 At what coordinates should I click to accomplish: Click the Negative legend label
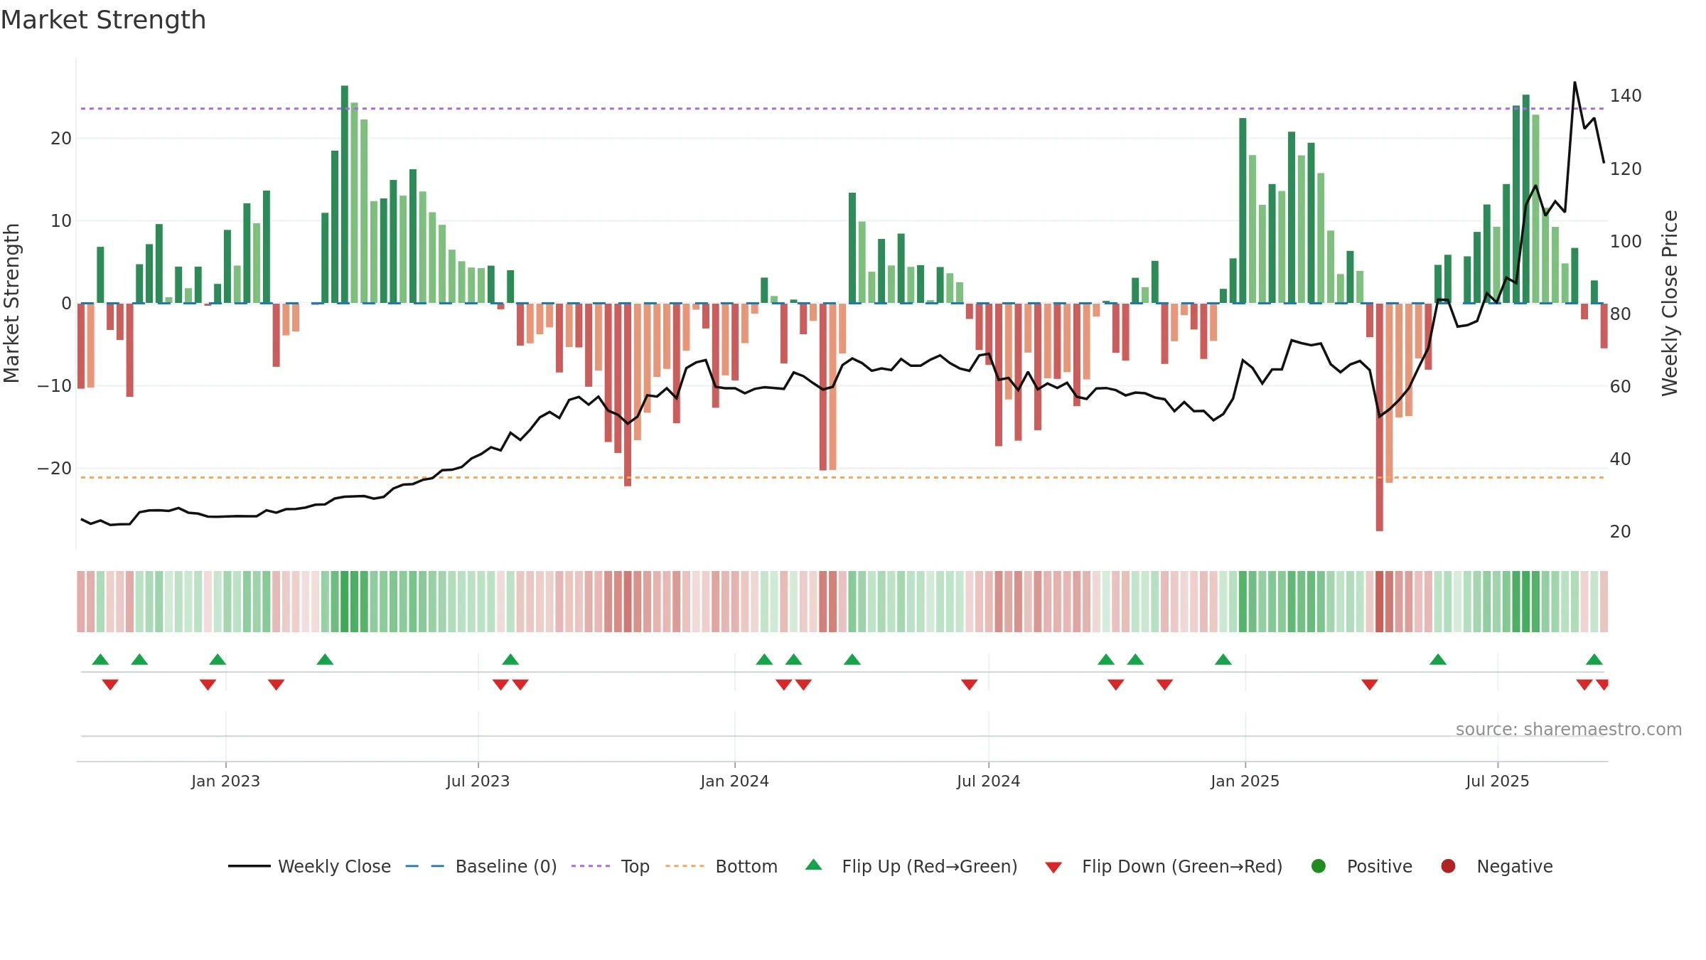(1515, 866)
